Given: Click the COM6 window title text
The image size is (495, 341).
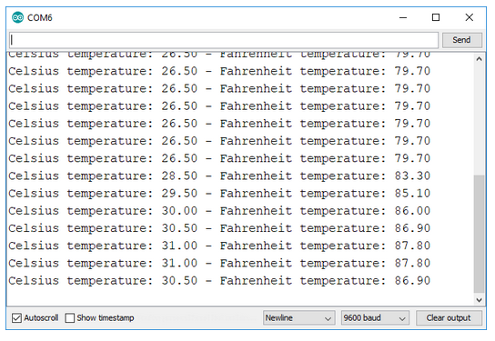Looking at the screenshot, I should pyautogui.click(x=40, y=17).
